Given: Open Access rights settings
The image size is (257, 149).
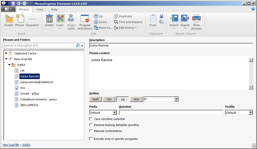Looking at the screenshot, I should pyautogui.click(x=71, y=22).
